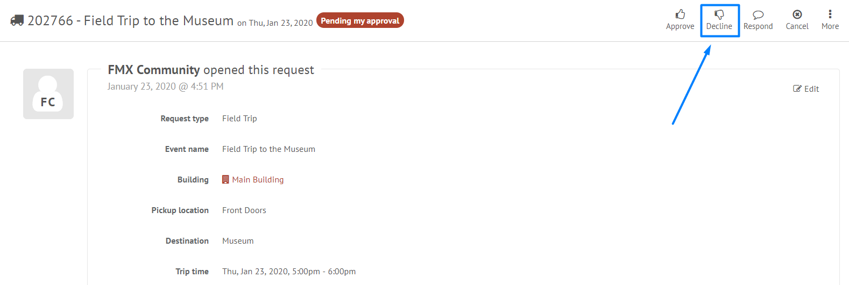Click the FMX Community author name
The width and height of the screenshot is (849, 285).
click(x=154, y=70)
